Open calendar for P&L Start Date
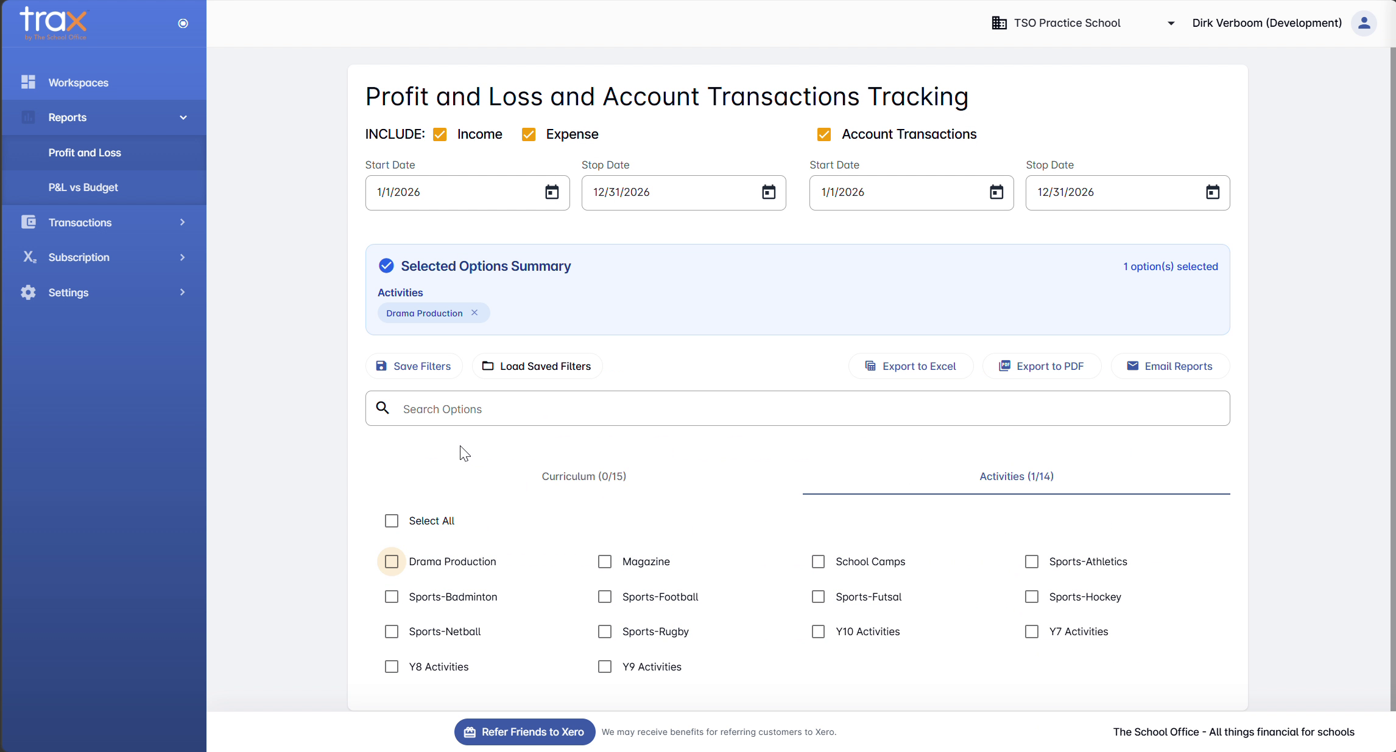Viewport: 1396px width, 752px height. pos(552,192)
